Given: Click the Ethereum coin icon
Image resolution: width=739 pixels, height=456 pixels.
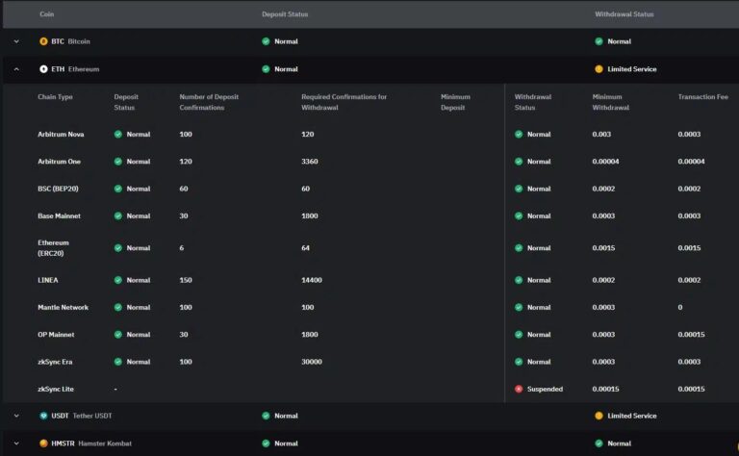Looking at the screenshot, I should (x=43, y=69).
